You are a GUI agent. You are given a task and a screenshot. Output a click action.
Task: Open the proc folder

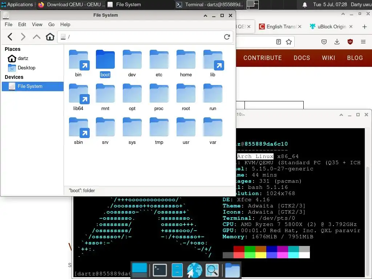(x=159, y=97)
